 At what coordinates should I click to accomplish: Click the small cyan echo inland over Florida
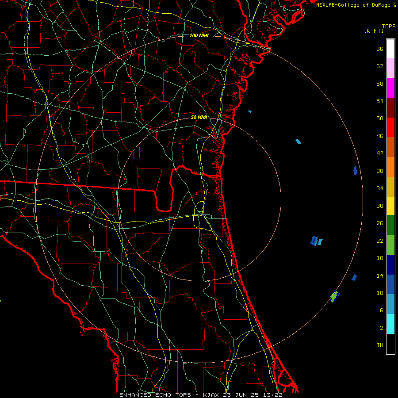(202, 251)
